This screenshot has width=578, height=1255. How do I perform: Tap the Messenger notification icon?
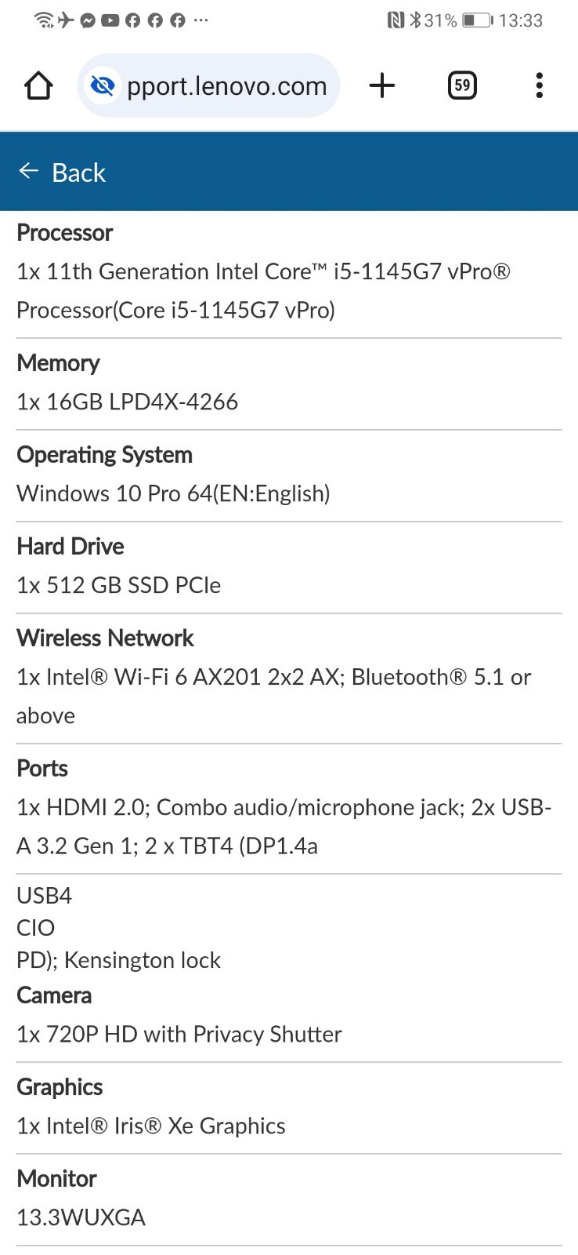[x=88, y=20]
